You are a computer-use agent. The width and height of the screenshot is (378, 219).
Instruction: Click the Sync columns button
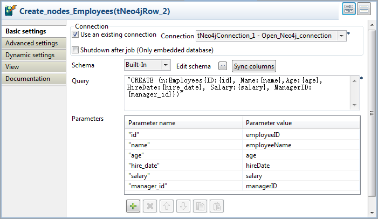point(253,66)
